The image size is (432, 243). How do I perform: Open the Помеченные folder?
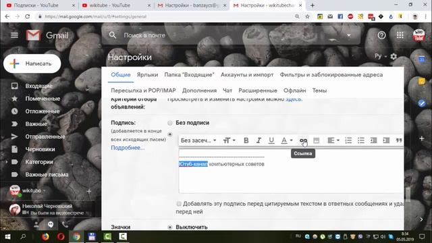(43, 99)
